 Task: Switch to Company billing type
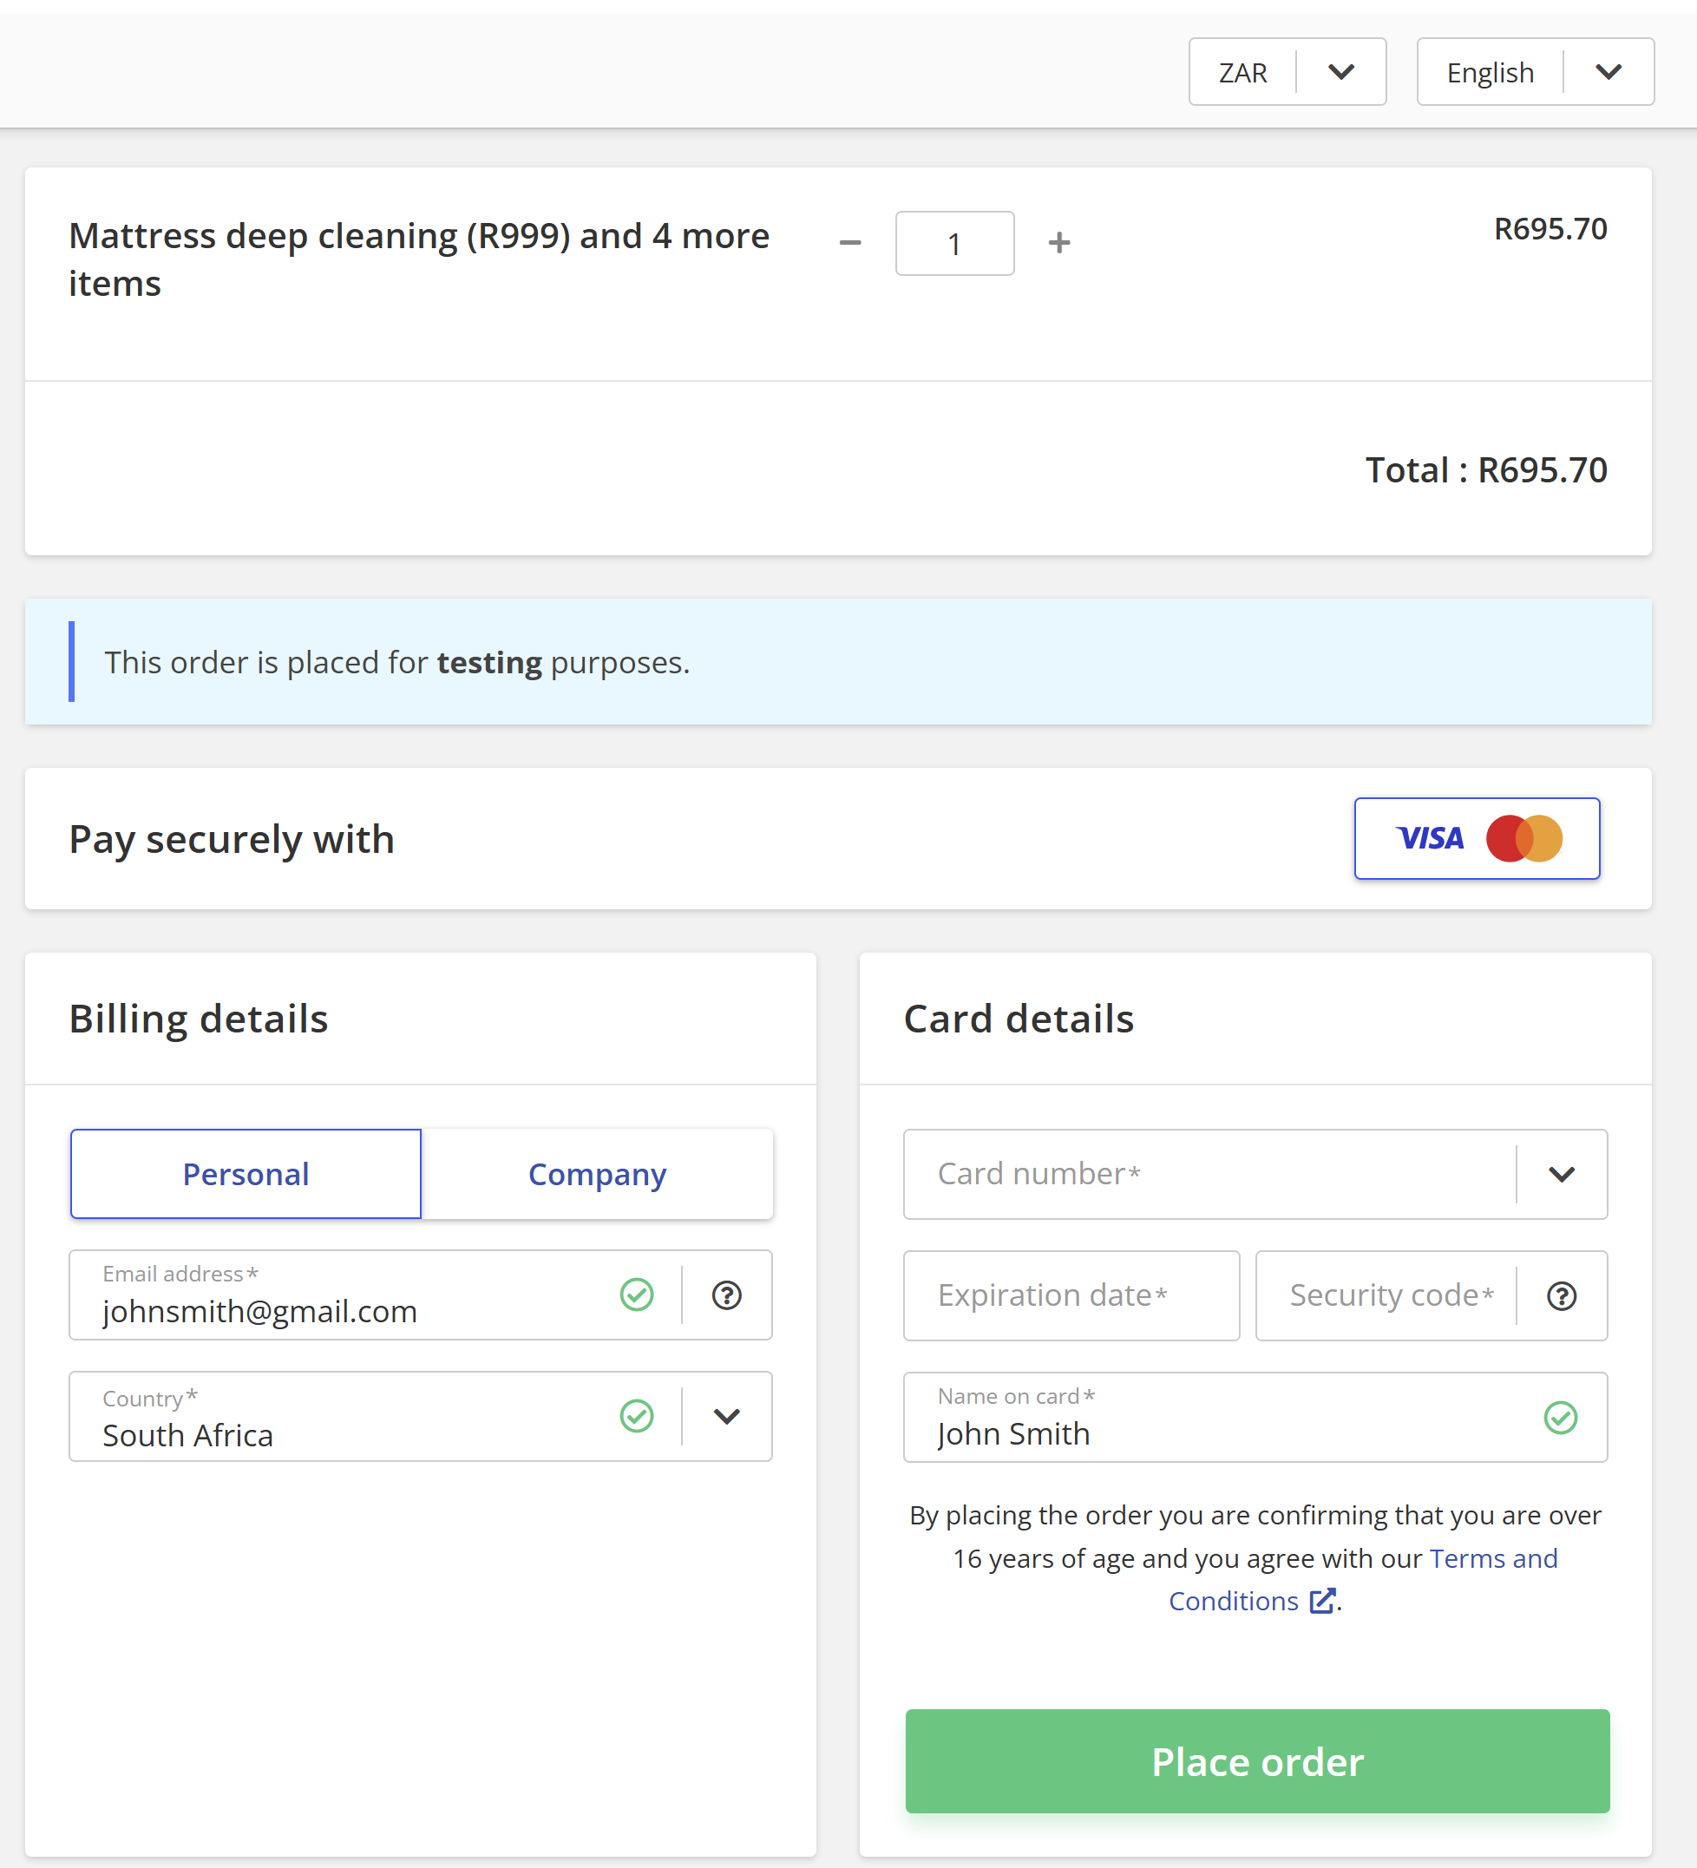(x=597, y=1174)
